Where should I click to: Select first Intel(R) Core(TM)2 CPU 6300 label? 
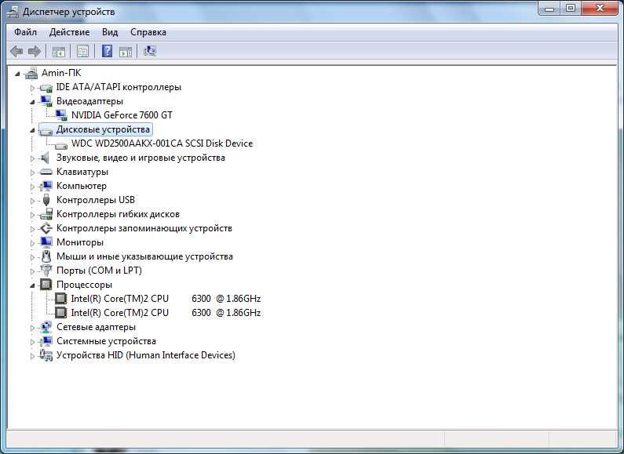pyautogui.click(x=166, y=299)
